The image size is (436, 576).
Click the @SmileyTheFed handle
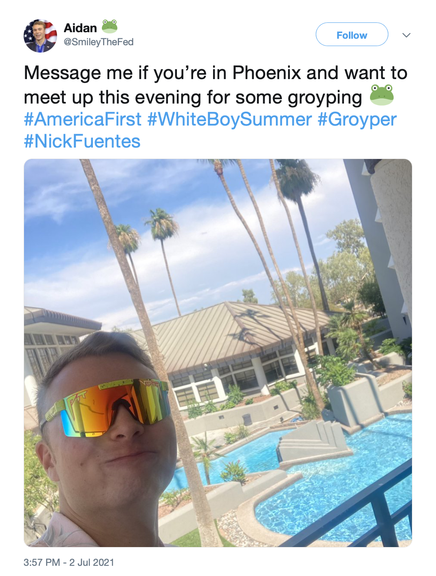[x=99, y=42]
